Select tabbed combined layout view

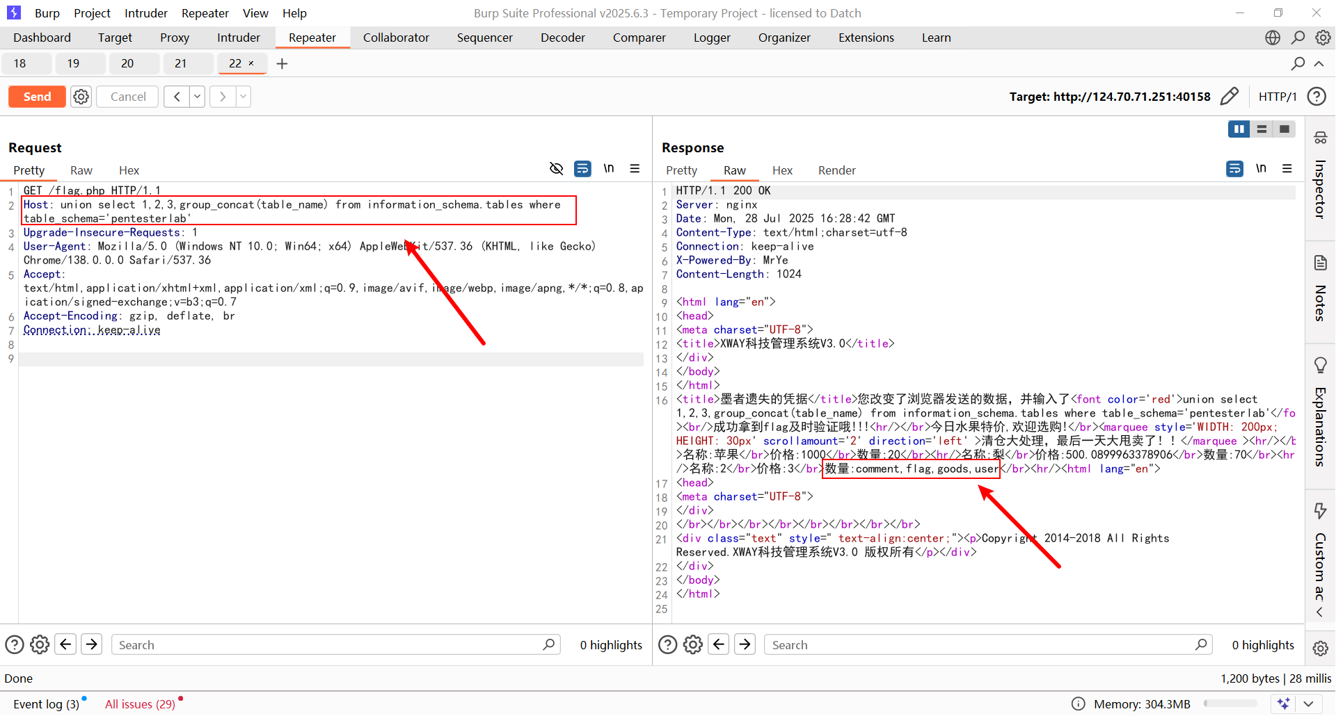pos(1285,129)
